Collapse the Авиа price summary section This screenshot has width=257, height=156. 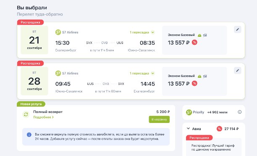pyautogui.click(x=188, y=128)
